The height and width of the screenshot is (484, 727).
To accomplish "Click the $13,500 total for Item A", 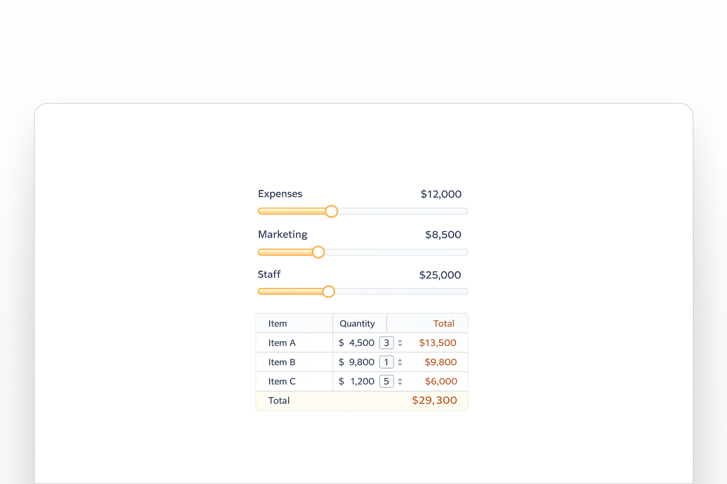I will 438,342.
